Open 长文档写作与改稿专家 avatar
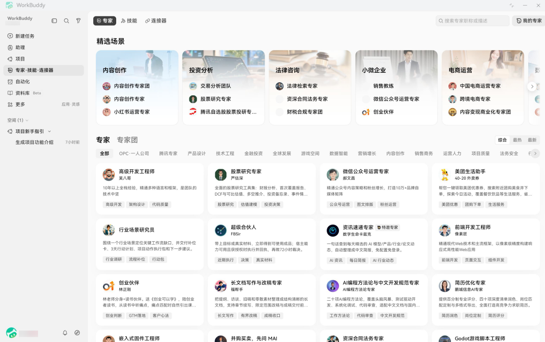The height and width of the screenshot is (342, 545). click(x=221, y=286)
